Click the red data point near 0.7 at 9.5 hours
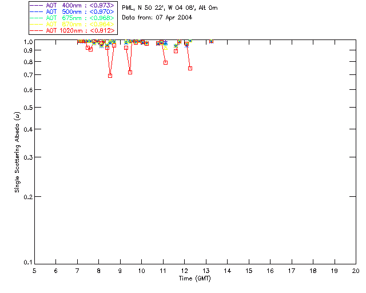 pyautogui.click(x=130, y=73)
